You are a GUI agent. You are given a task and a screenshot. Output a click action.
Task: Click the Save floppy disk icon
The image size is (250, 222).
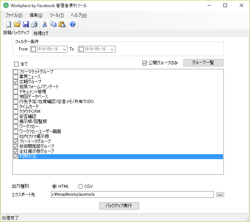[25, 24]
